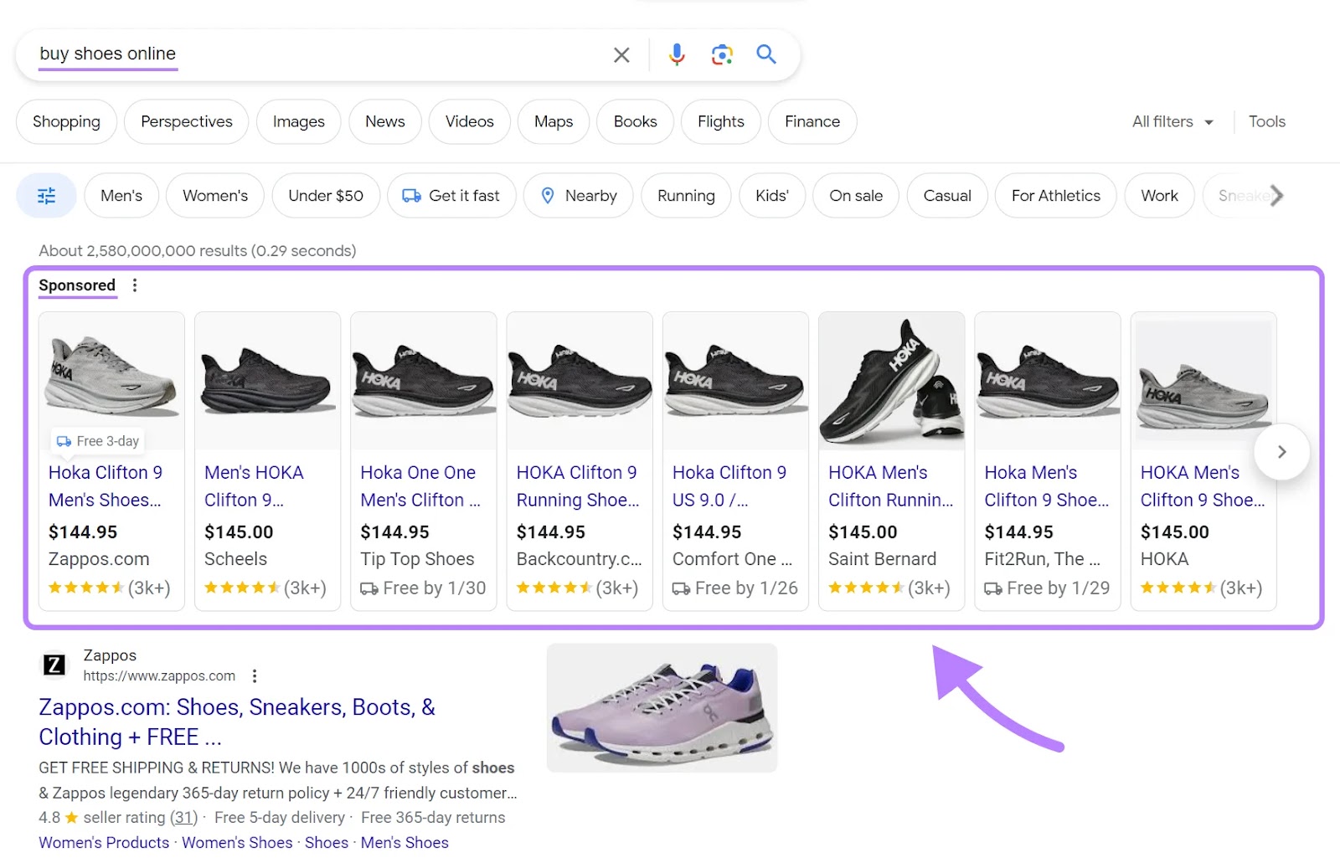Viewport: 1340px width, 868px height.
Task: Enable the Casual filter
Action: (946, 195)
